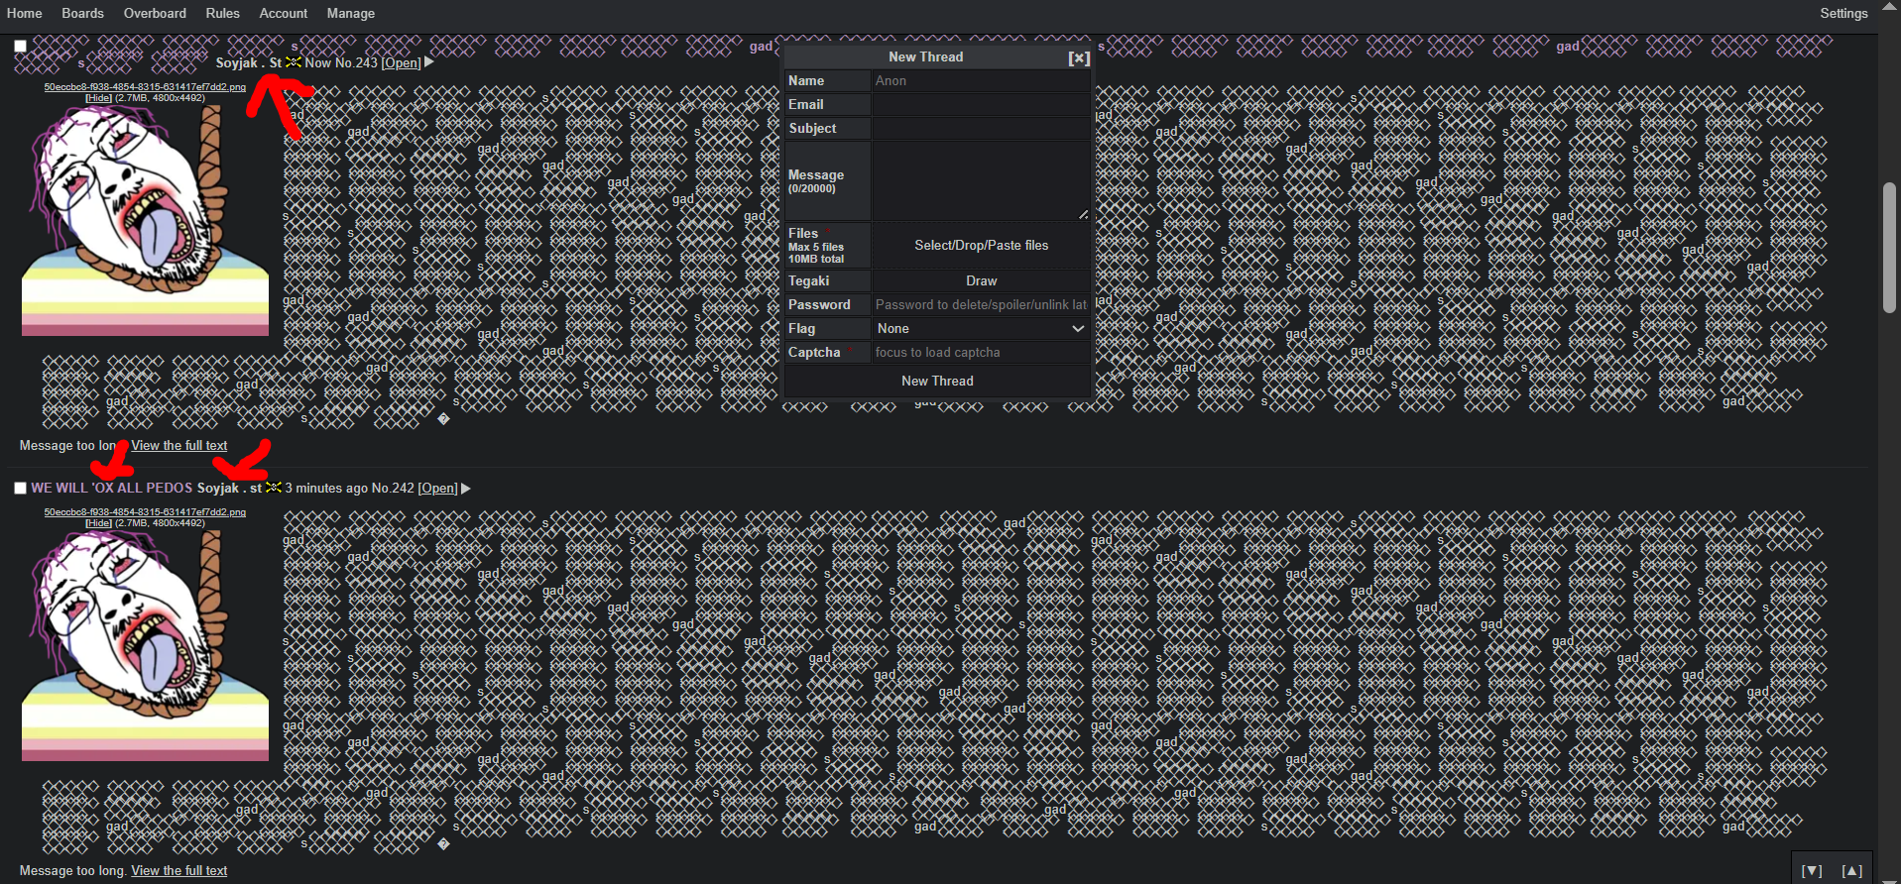Open the Flag dropdown set to None
The width and height of the screenshot is (1901, 884).
tap(980, 328)
